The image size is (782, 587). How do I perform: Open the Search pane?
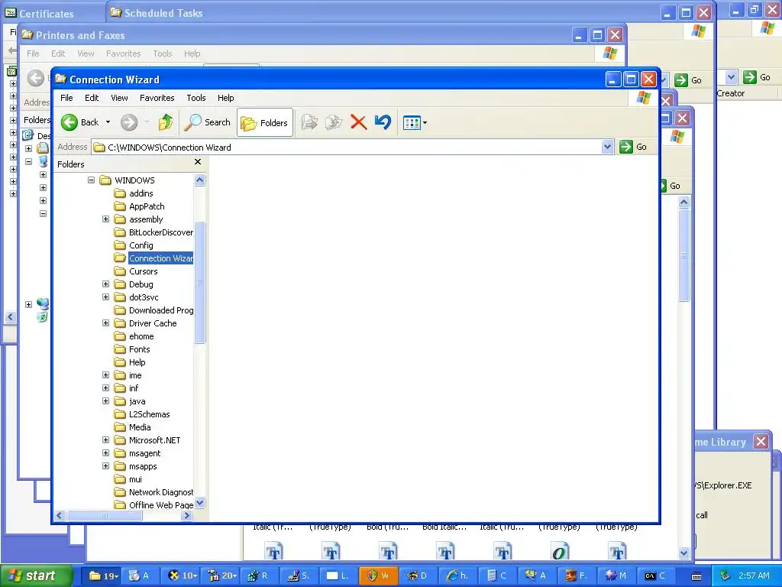point(208,122)
